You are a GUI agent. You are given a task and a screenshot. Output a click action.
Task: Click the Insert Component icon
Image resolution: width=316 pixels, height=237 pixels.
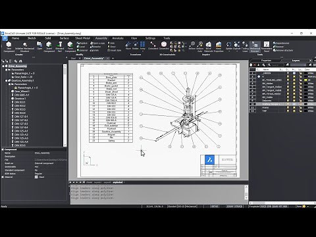pyautogui.click(x=49, y=45)
